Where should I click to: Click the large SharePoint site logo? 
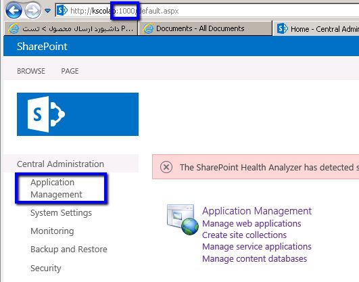click(x=78, y=114)
